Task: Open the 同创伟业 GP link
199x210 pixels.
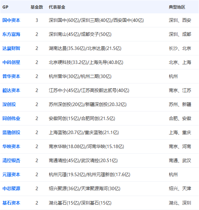Action: click(11, 119)
